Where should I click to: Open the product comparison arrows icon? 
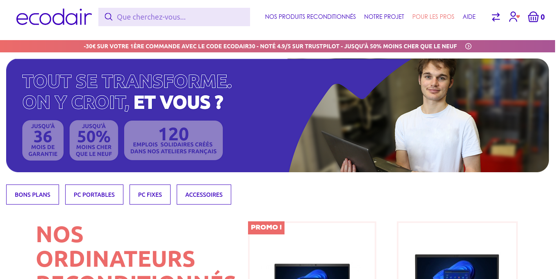coord(496,17)
